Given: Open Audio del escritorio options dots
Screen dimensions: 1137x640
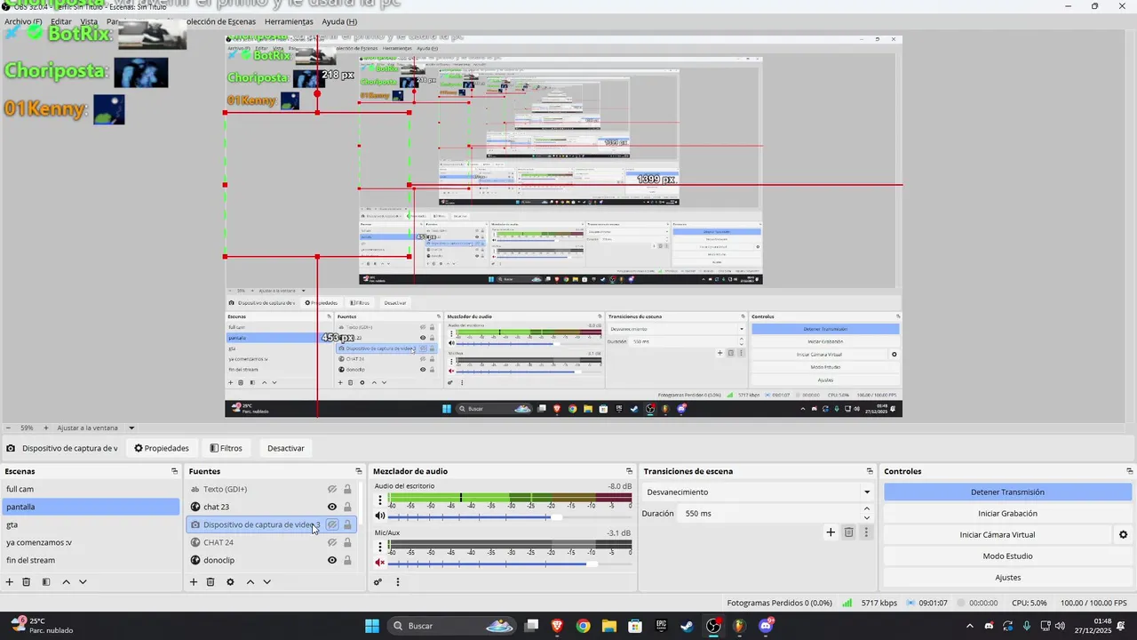Looking at the screenshot, I should 380,500.
